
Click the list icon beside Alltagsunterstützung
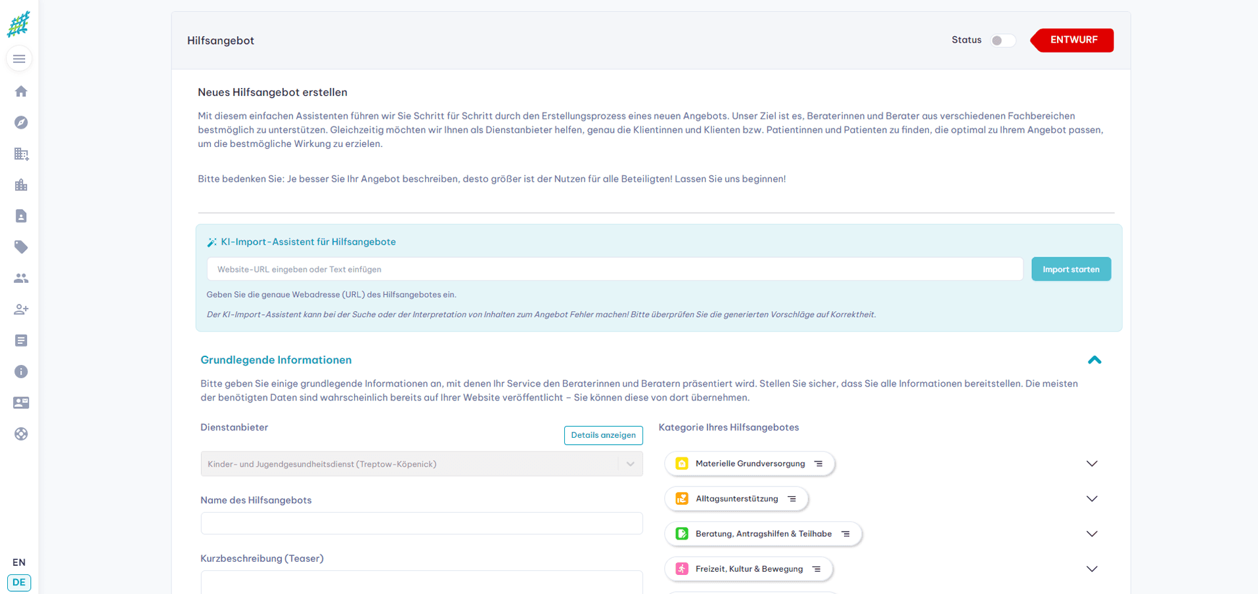792,499
